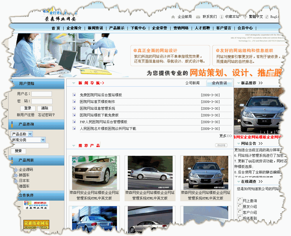Image resolution: width=291 pixels, height=236 pixels.
Task: Click the 用户名 input field
Action: pos(42,94)
